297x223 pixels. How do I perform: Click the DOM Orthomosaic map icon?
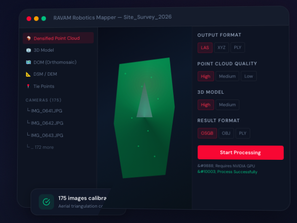click(x=28, y=62)
